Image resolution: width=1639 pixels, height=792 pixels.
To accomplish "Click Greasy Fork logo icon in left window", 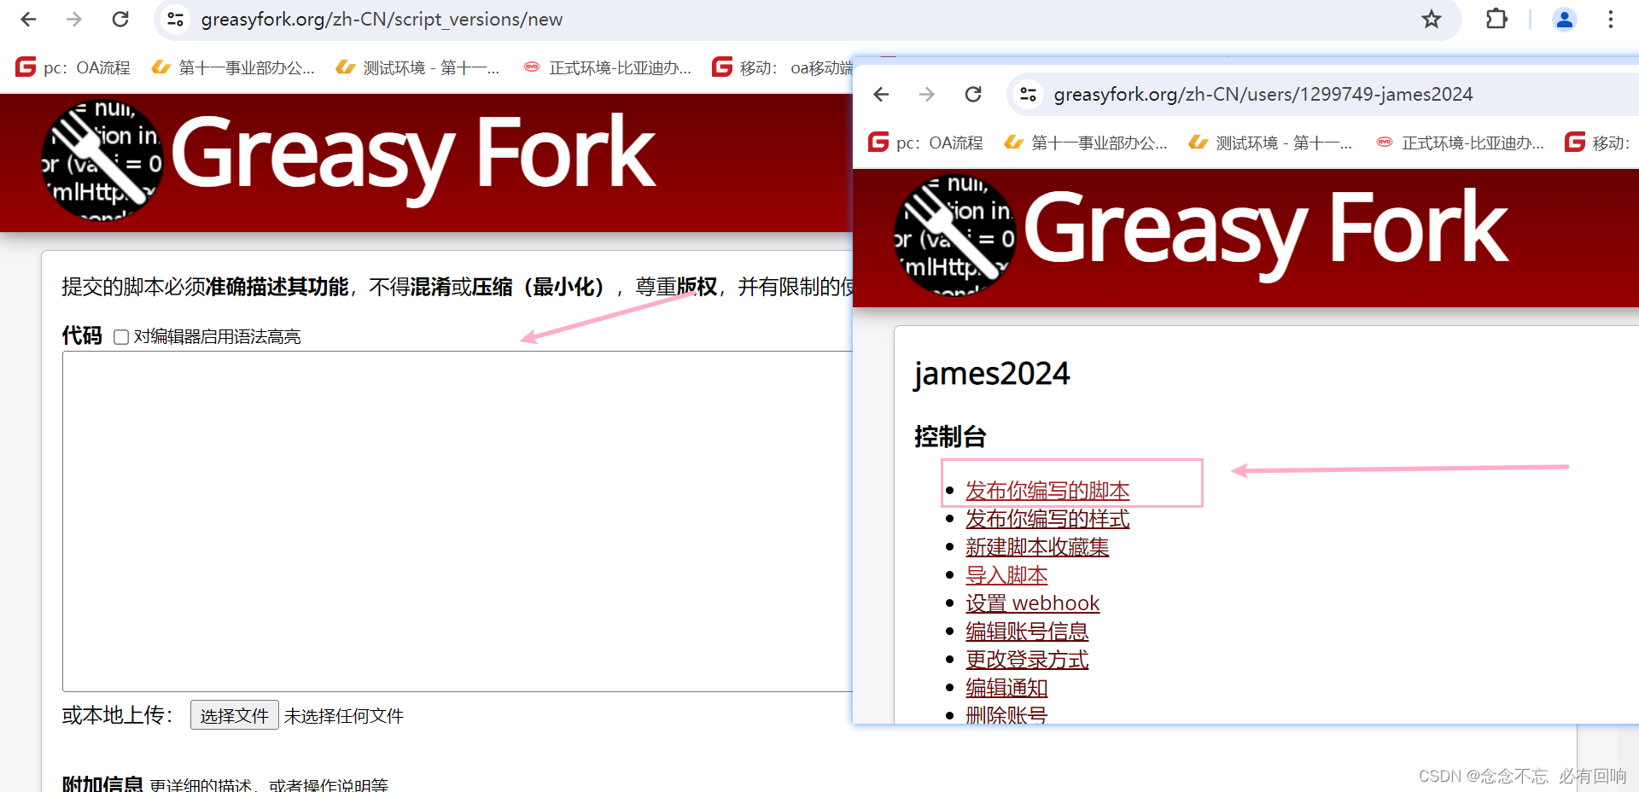I will click(x=102, y=160).
